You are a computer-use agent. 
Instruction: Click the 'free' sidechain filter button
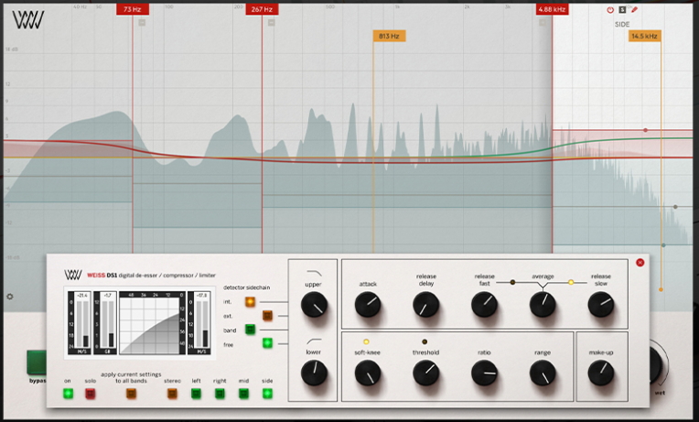(x=267, y=343)
